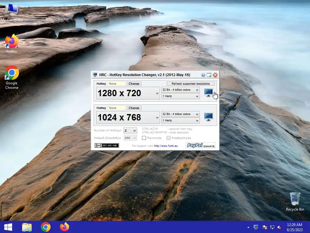Image resolution: width=310 pixels, height=233 pixels.
Task: Open the Windows Start menu
Action: click(8, 227)
